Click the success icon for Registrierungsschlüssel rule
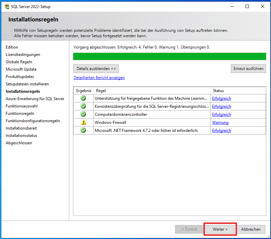 point(83,106)
